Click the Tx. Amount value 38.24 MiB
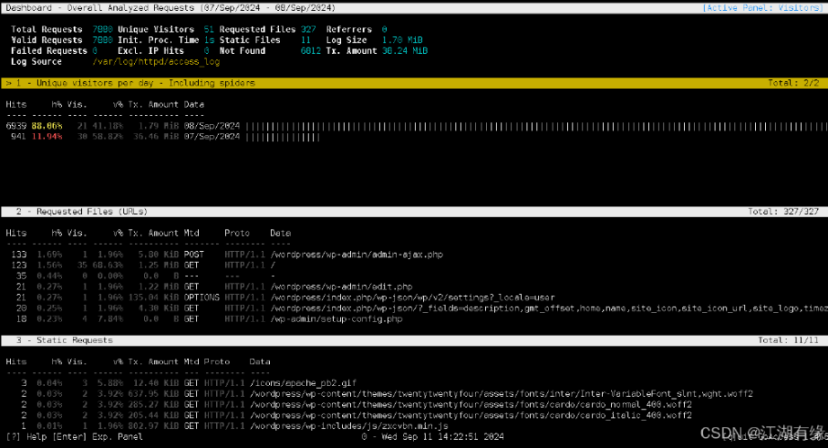828x448 pixels. (x=405, y=50)
